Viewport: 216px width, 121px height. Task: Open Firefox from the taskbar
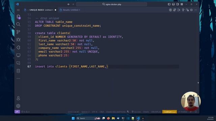point(108,118)
